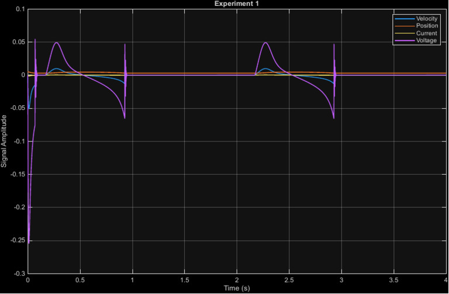This screenshot has width=449, height=294.
Task: Select the Time (s) x-axis label
Action: 237,288
